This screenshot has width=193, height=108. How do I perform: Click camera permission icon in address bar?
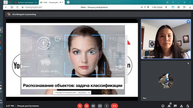pyautogui.click(x=142, y=7)
